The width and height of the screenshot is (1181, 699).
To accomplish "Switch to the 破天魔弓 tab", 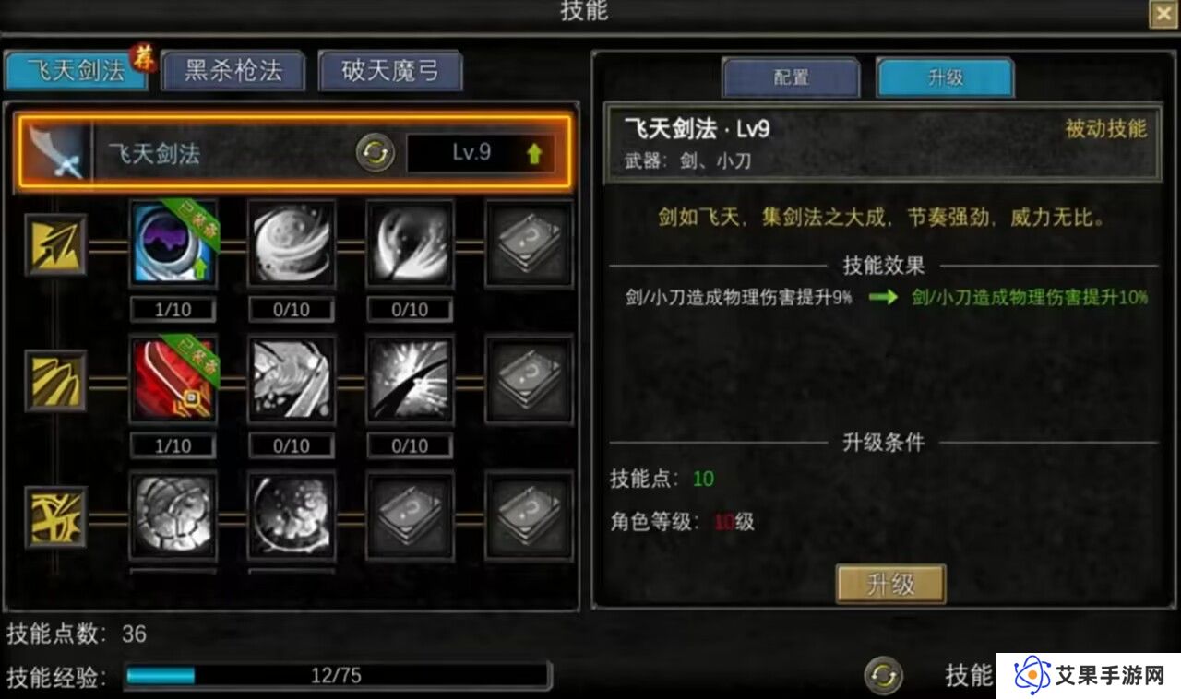I will point(390,71).
